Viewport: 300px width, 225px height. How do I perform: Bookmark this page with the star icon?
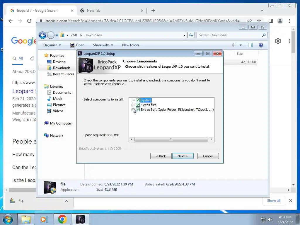[x=259, y=21]
